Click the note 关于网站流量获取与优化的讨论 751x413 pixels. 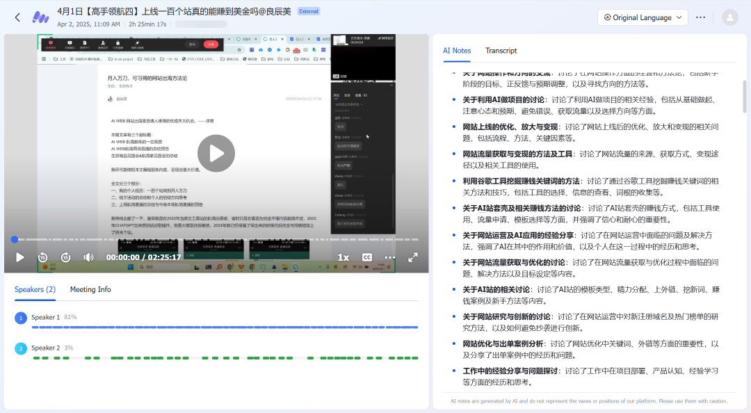coord(513,263)
